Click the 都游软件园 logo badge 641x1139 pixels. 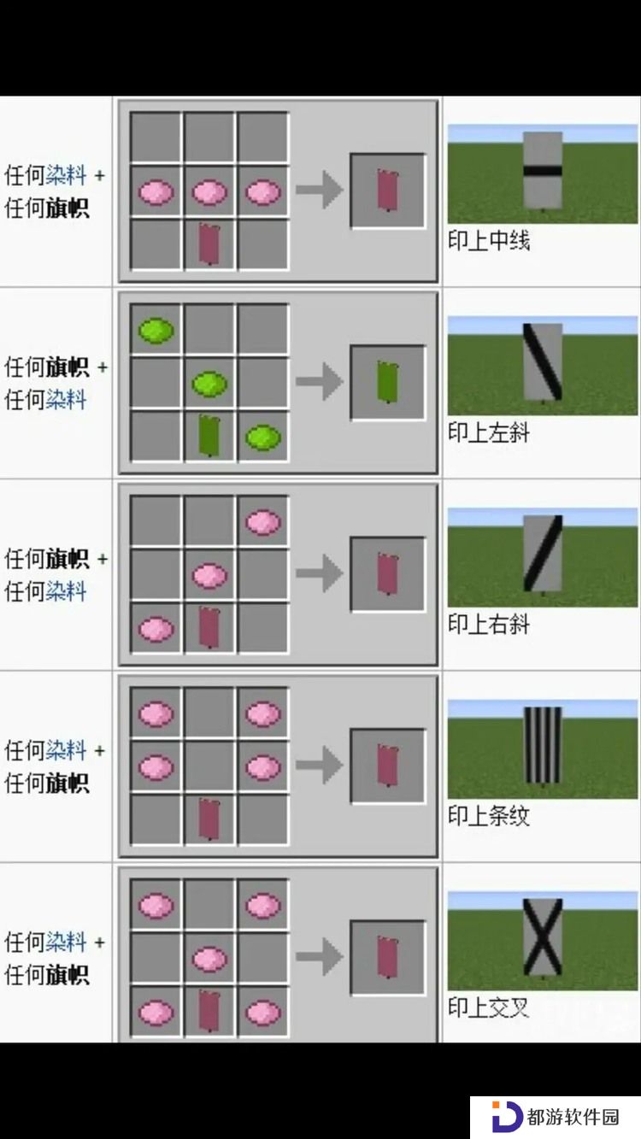tap(556, 1117)
